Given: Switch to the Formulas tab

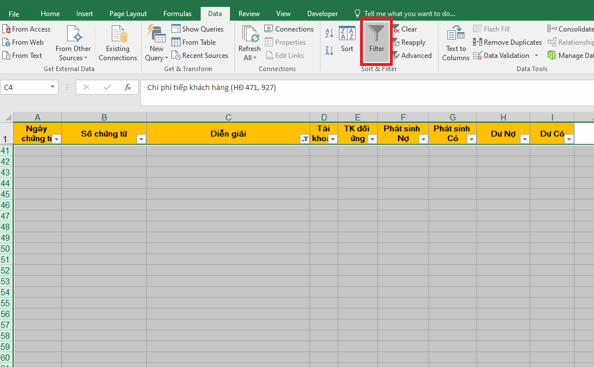Looking at the screenshot, I should point(177,14).
